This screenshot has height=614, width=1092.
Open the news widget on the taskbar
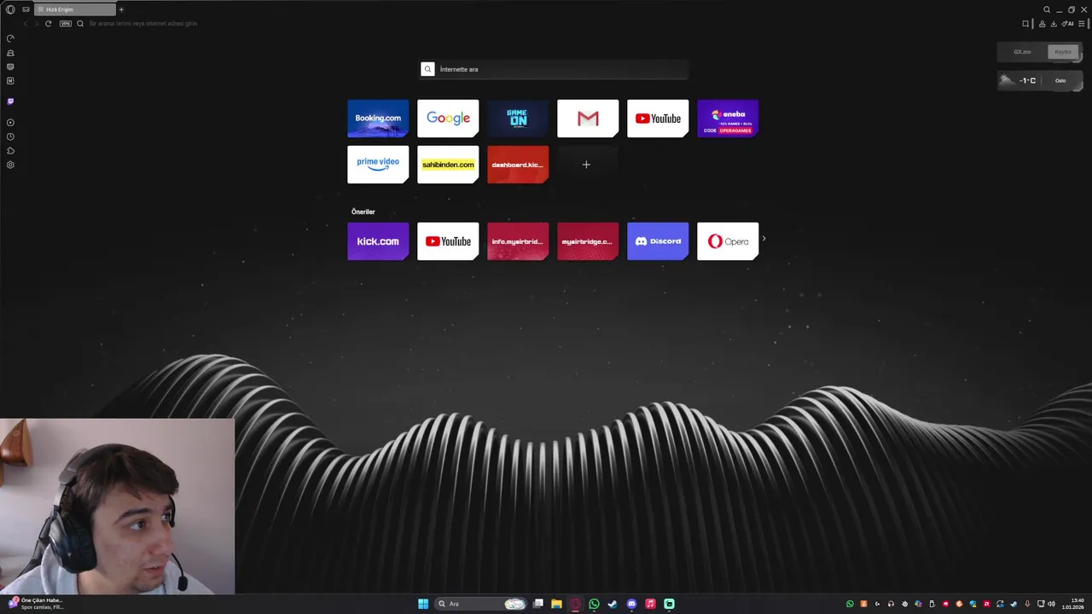[36, 604]
